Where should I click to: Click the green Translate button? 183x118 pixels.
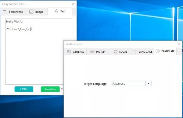coord(50,89)
